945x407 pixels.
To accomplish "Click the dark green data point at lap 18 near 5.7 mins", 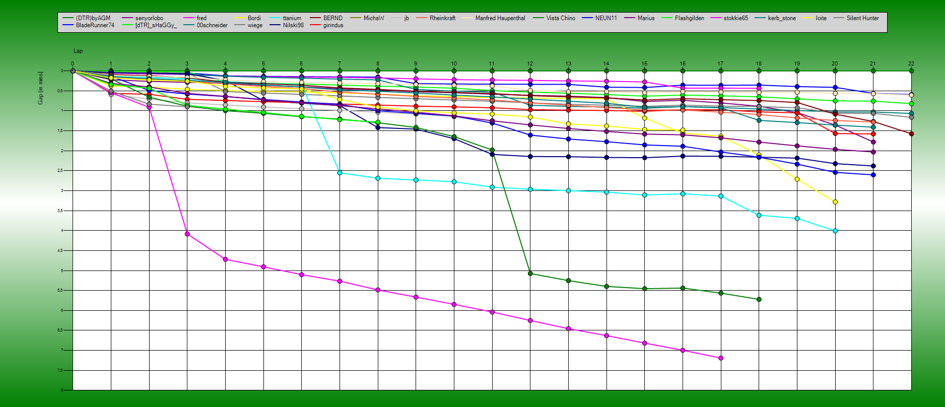I will click(759, 299).
